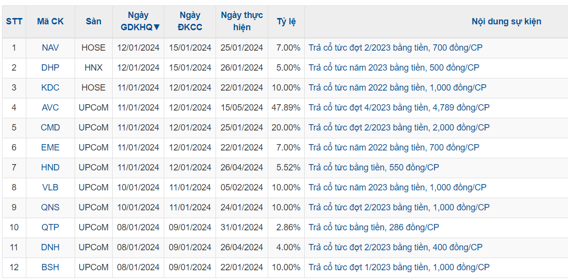The image size is (568, 279).
Task: Select BSH ticker link
Action: click(x=50, y=267)
